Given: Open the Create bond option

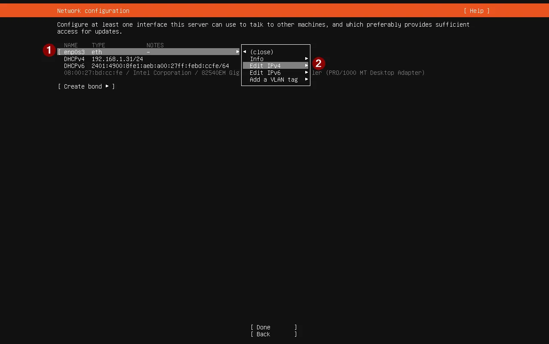Looking at the screenshot, I should pyautogui.click(x=86, y=86).
